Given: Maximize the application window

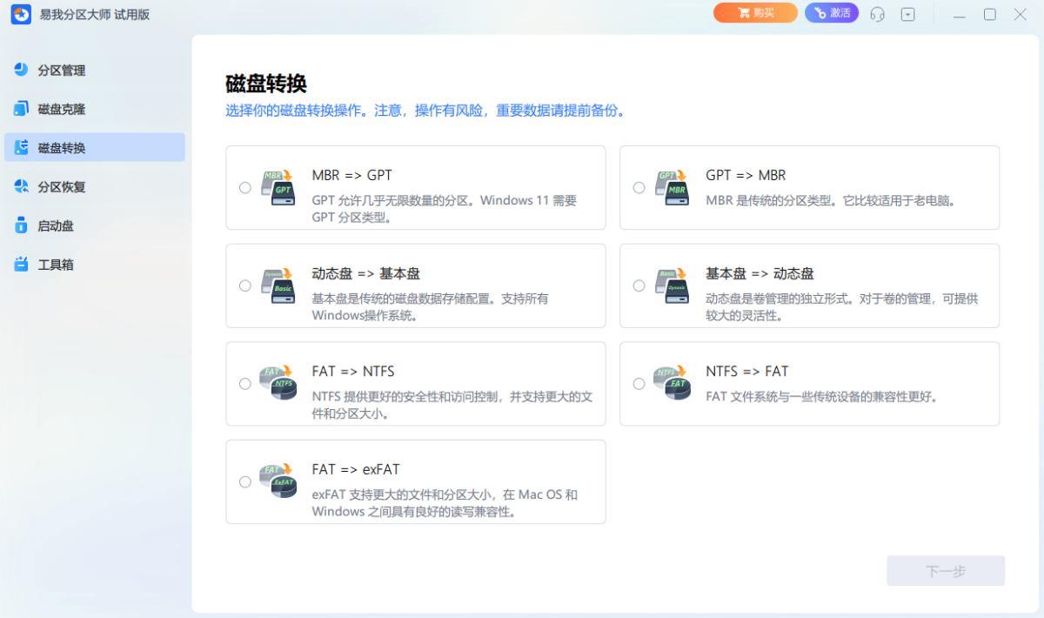Looking at the screenshot, I should point(990,14).
